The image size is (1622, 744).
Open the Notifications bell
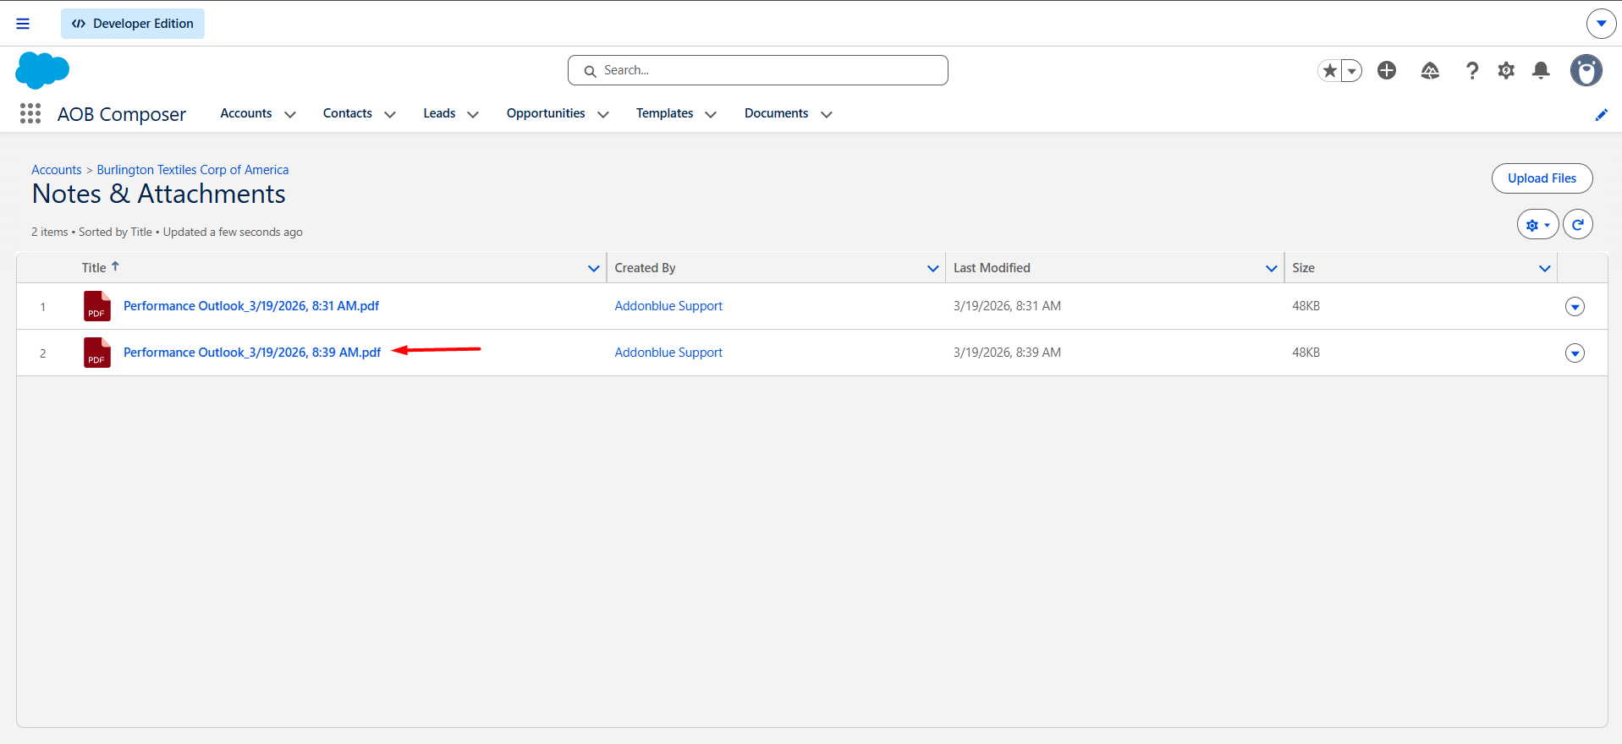click(1542, 70)
